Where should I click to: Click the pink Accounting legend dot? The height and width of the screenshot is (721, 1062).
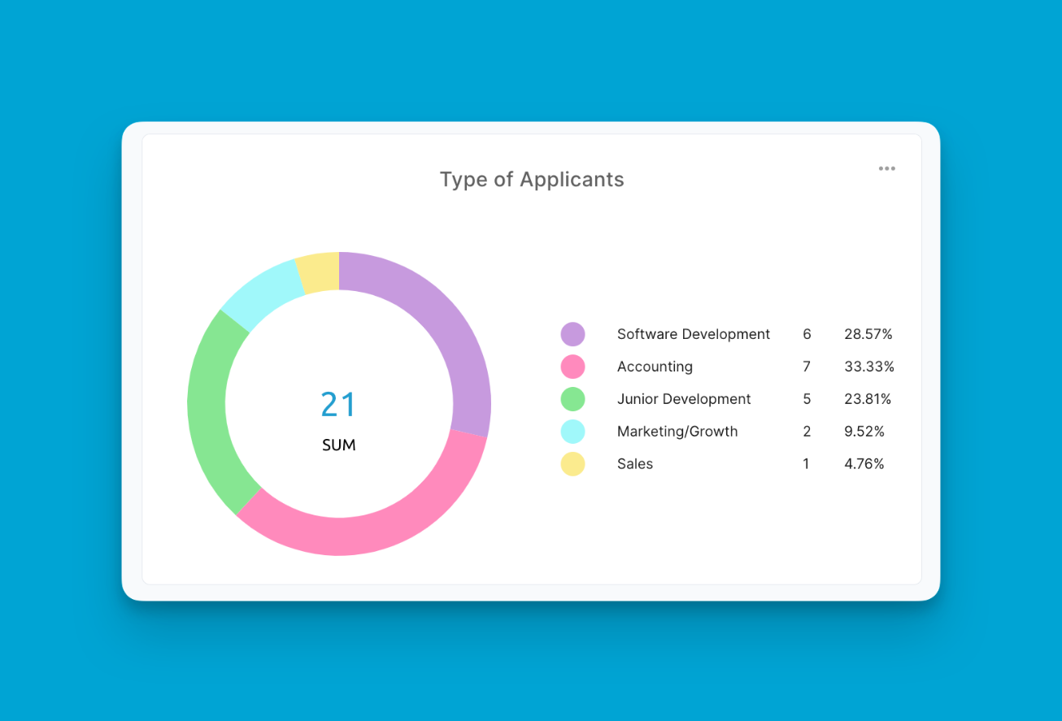pyautogui.click(x=572, y=367)
